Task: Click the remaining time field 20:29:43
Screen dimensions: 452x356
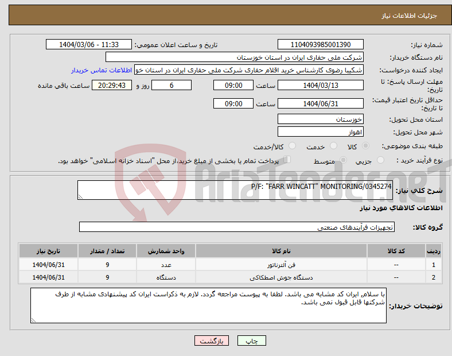Action: (x=112, y=85)
